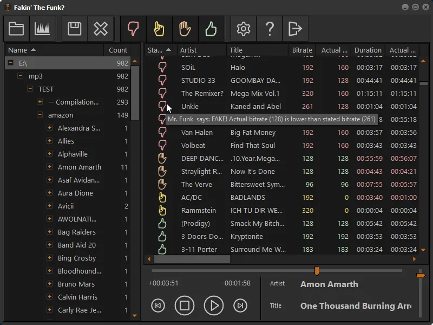Open the settings gear

point(243,29)
